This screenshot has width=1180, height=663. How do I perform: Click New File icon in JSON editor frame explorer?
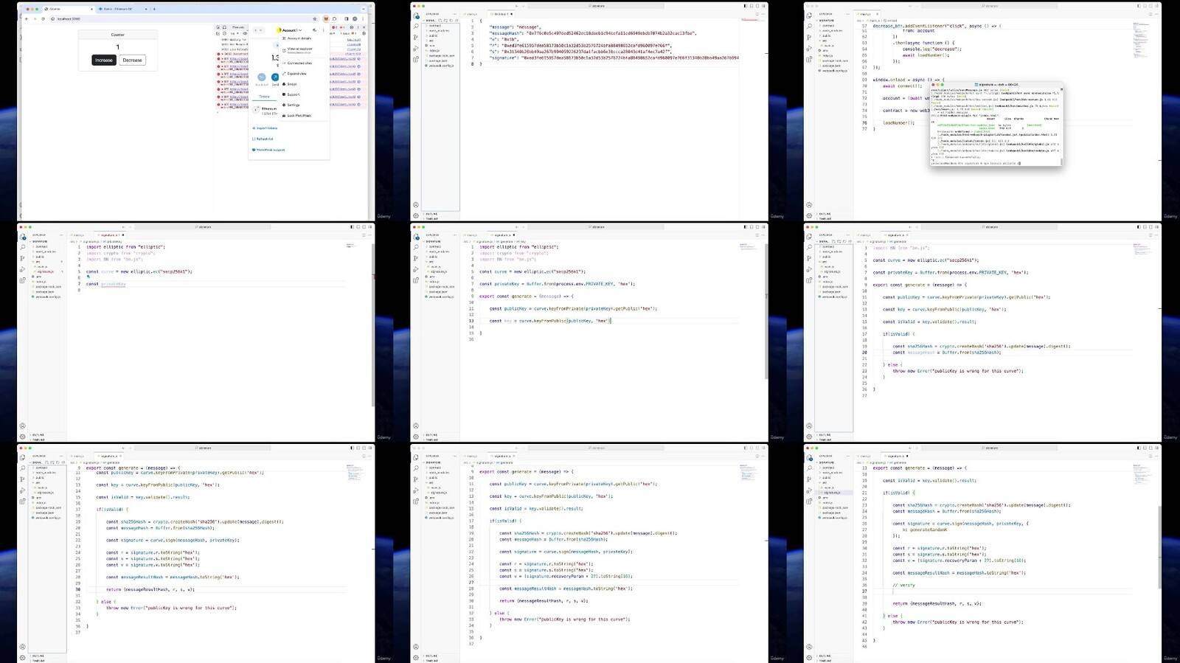coord(441,21)
